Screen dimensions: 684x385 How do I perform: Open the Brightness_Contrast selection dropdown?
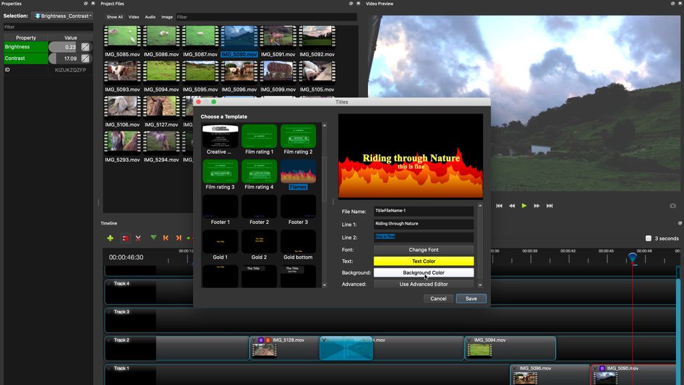62,15
